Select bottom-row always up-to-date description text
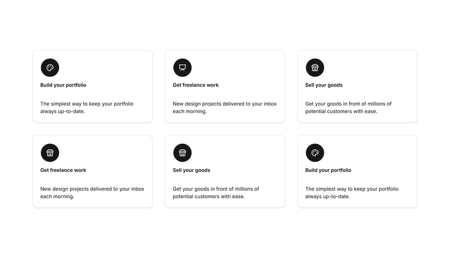The height and width of the screenshot is (258, 450). (352, 193)
